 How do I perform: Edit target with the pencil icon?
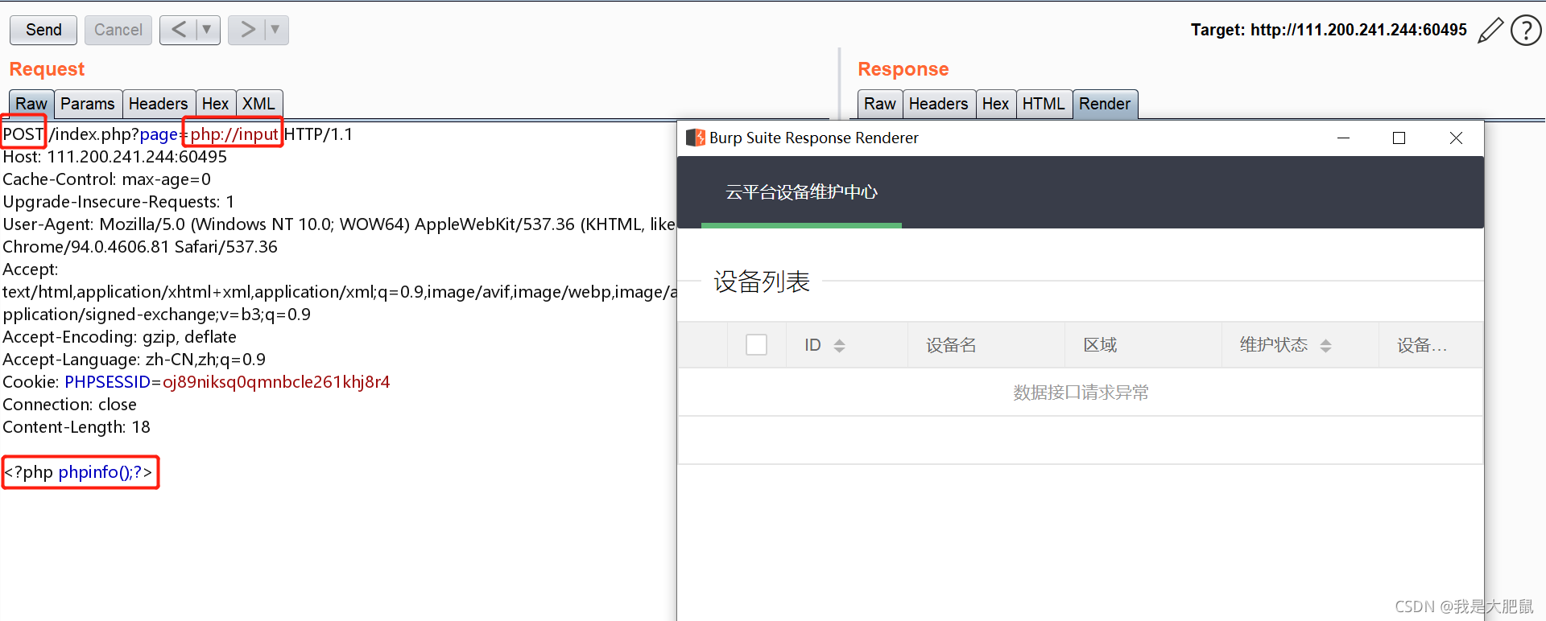1490,31
